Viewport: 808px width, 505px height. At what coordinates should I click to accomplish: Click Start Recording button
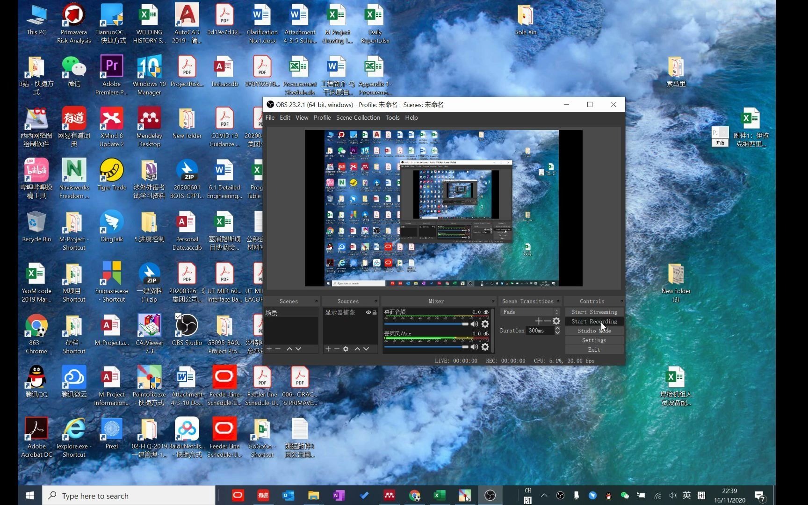[x=594, y=322]
